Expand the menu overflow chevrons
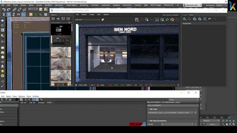 tap(178, 5)
